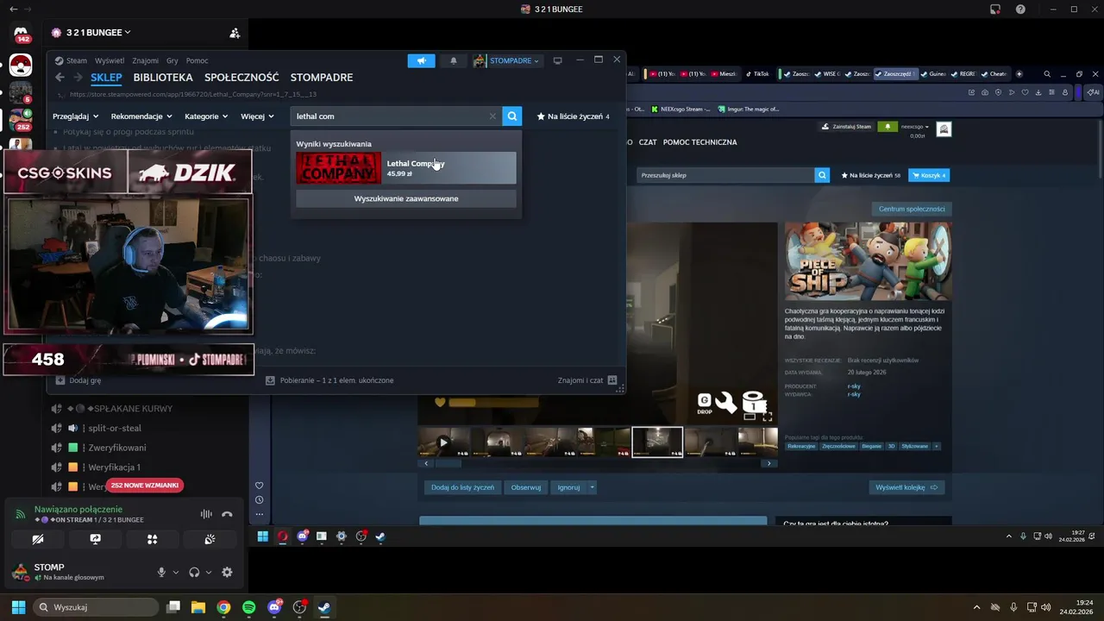
Task: Click the Wyszukaj taskbar search box
Action: click(97, 607)
